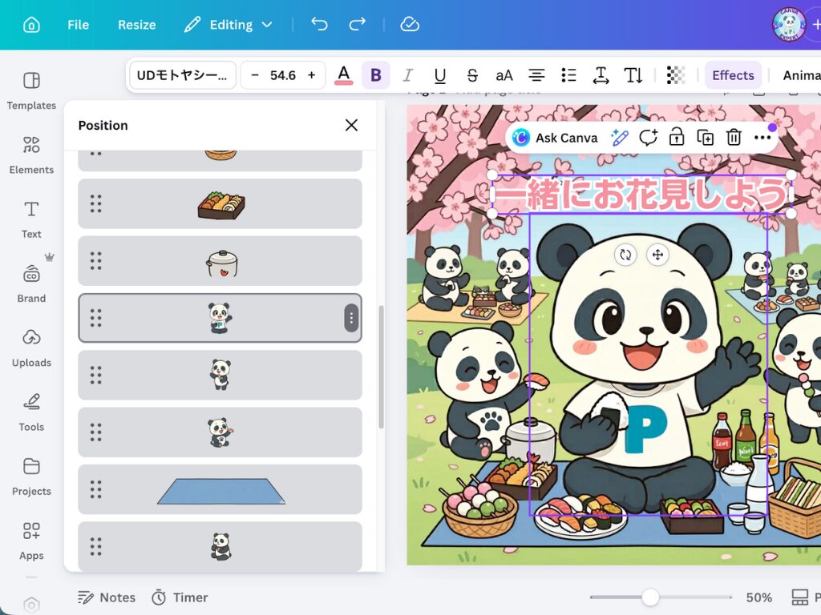Open the Resize menu
Image resolution: width=821 pixels, height=615 pixels.
coord(136,25)
